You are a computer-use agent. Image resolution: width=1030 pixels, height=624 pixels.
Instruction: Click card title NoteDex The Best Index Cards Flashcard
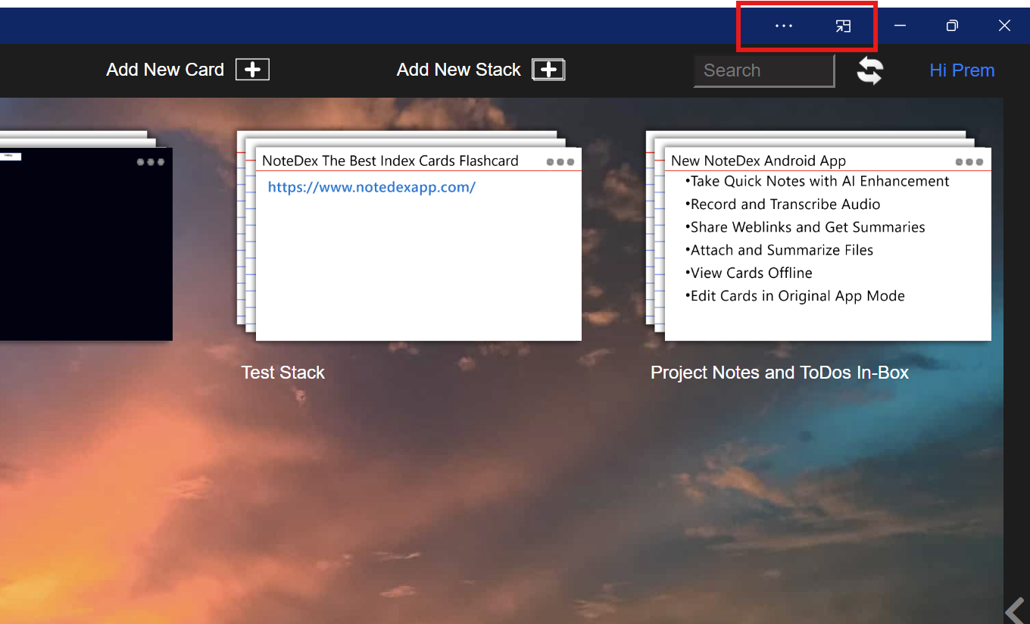(x=390, y=161)
